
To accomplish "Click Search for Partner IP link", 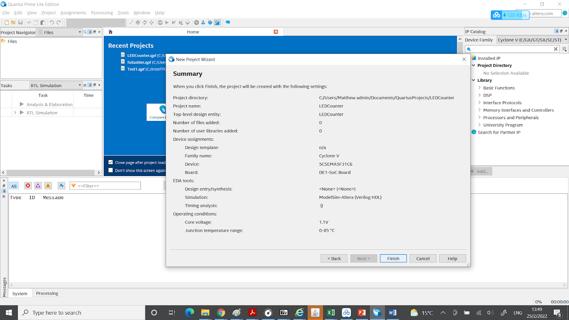I will [499, 132].
